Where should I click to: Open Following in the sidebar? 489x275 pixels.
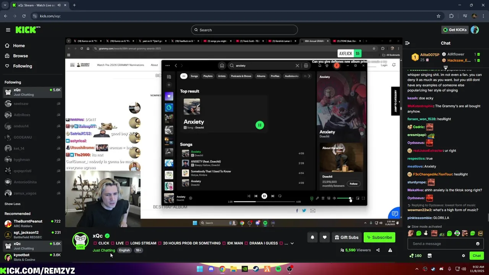point(18,66)
